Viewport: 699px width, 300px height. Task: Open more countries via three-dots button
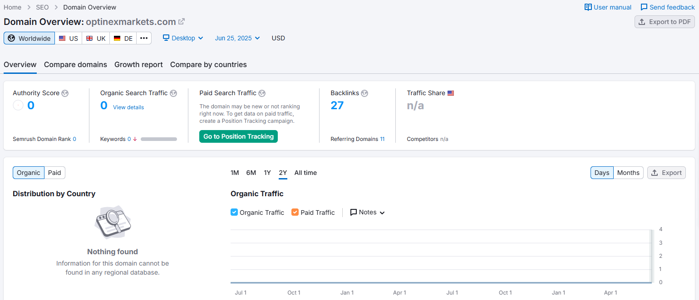tap(144, 38)
